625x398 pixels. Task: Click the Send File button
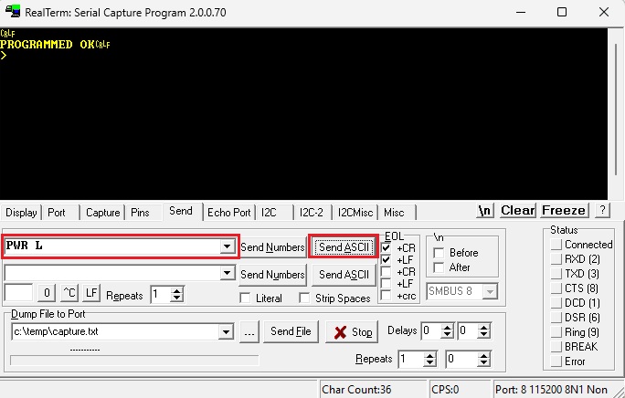pyautogui.click(x=291, y=331)
